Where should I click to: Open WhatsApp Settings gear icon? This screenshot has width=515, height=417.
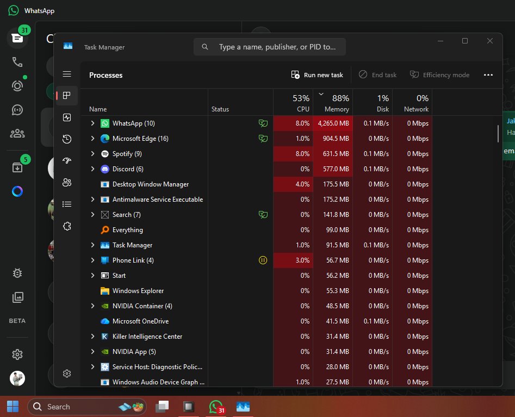pyautogui.click(x=17, y=354)
